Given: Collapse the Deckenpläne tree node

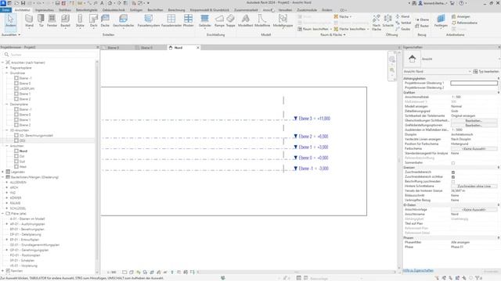Looking at the screenshot, I should (7, 104).
